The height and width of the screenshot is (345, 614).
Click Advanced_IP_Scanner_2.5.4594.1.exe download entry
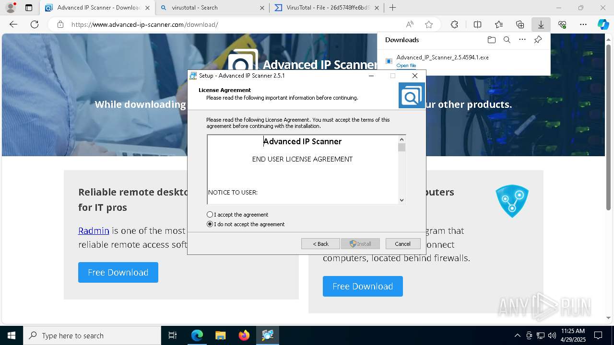coord(463,61)
